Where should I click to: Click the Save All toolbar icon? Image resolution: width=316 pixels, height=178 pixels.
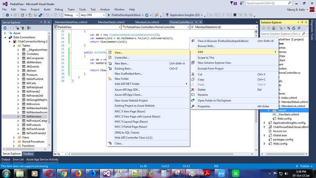click(x=40, y=15)
